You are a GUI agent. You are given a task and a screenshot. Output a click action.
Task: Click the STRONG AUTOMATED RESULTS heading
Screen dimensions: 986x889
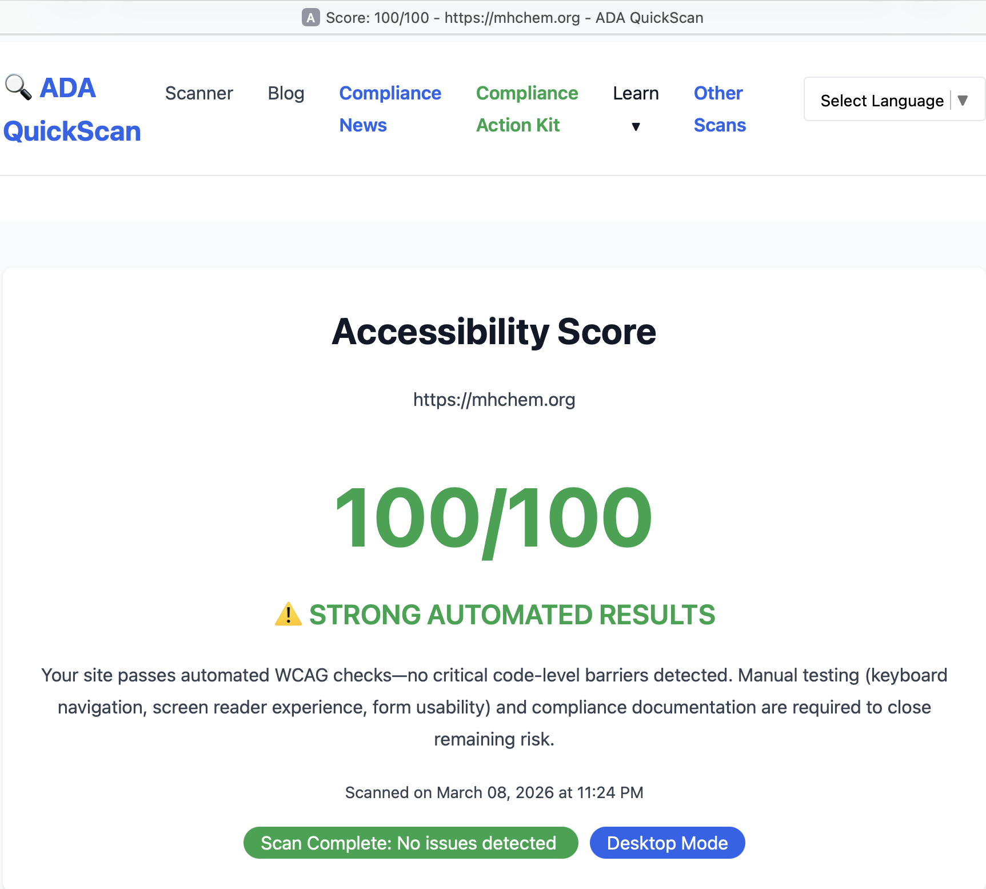[x=512, y=615]
